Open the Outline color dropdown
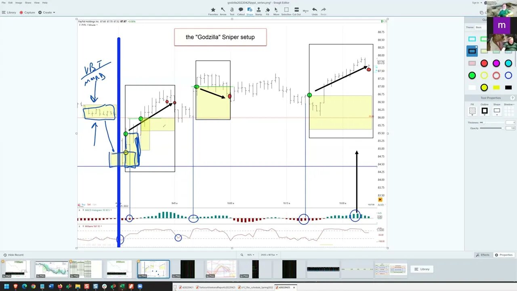 click(484, 111)
